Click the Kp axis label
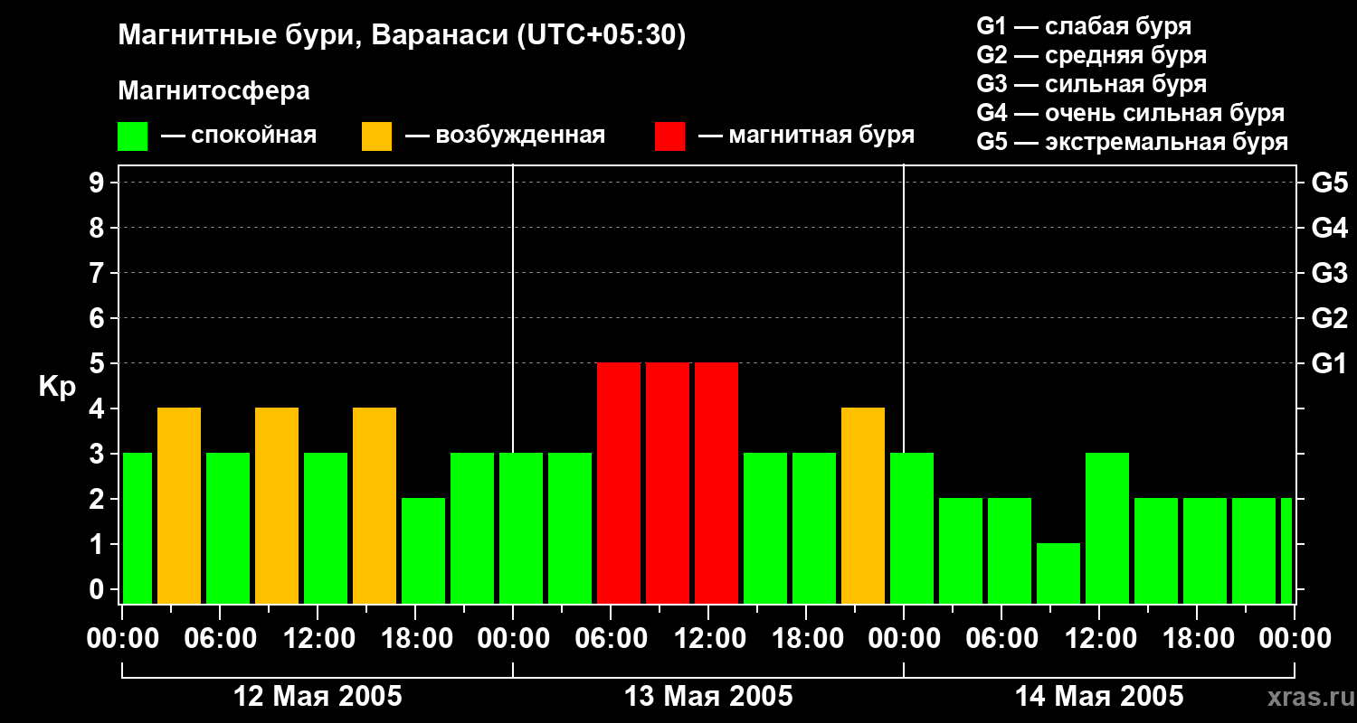 point(57,386)
